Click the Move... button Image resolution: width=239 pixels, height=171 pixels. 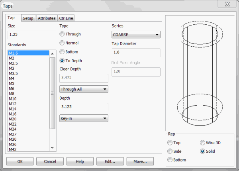[140, 161]
